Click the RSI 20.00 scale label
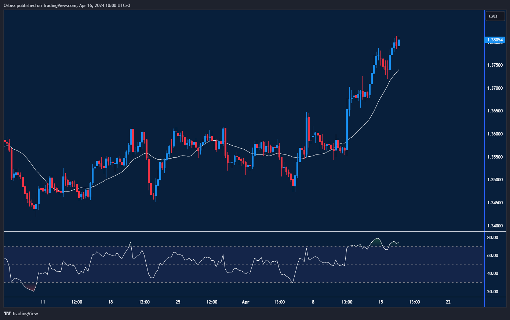 click(x=492, y=292)
